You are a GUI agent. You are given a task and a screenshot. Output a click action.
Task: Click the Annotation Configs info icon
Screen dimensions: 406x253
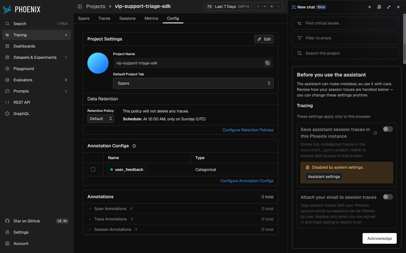(134, 146)
